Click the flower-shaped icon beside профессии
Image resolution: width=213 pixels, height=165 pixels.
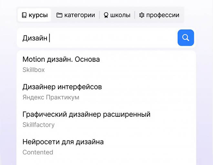(141, 15)
